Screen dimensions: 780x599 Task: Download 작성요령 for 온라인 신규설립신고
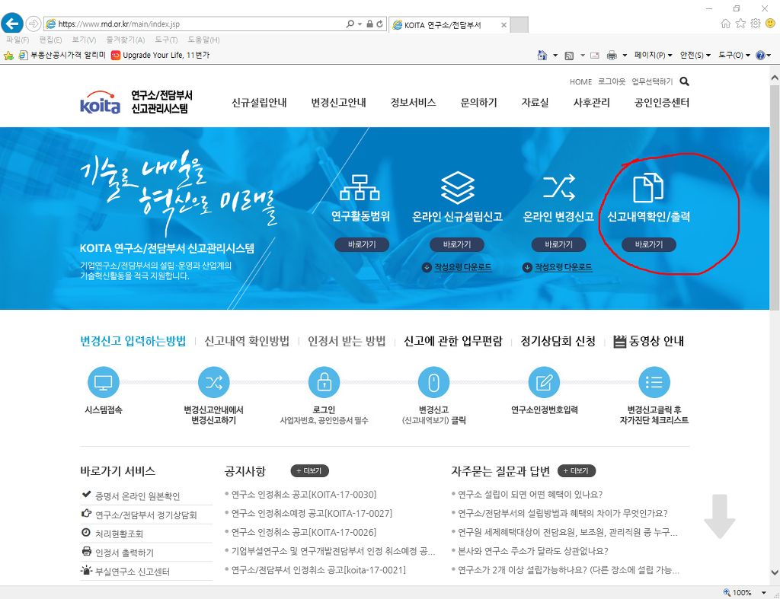457,267
